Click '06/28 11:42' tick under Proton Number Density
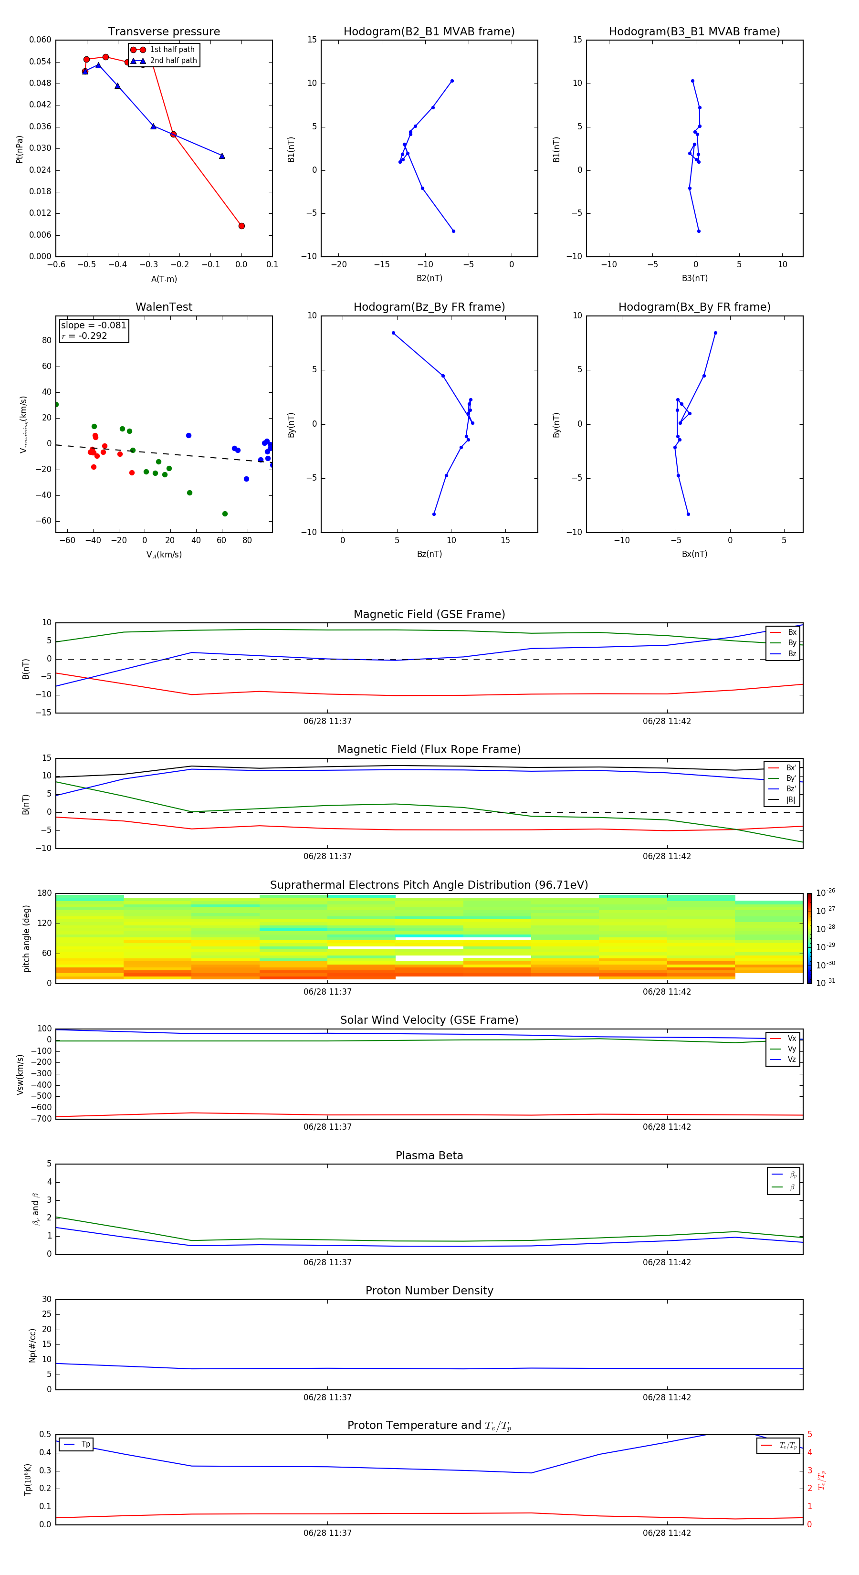Screen dimensions: 859x1575 666,1397
